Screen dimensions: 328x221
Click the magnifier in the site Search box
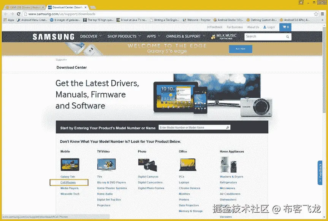(x=288, y=37)
